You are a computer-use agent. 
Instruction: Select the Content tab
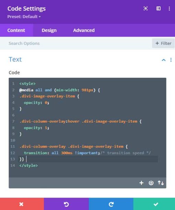click(x=16, y=30)
